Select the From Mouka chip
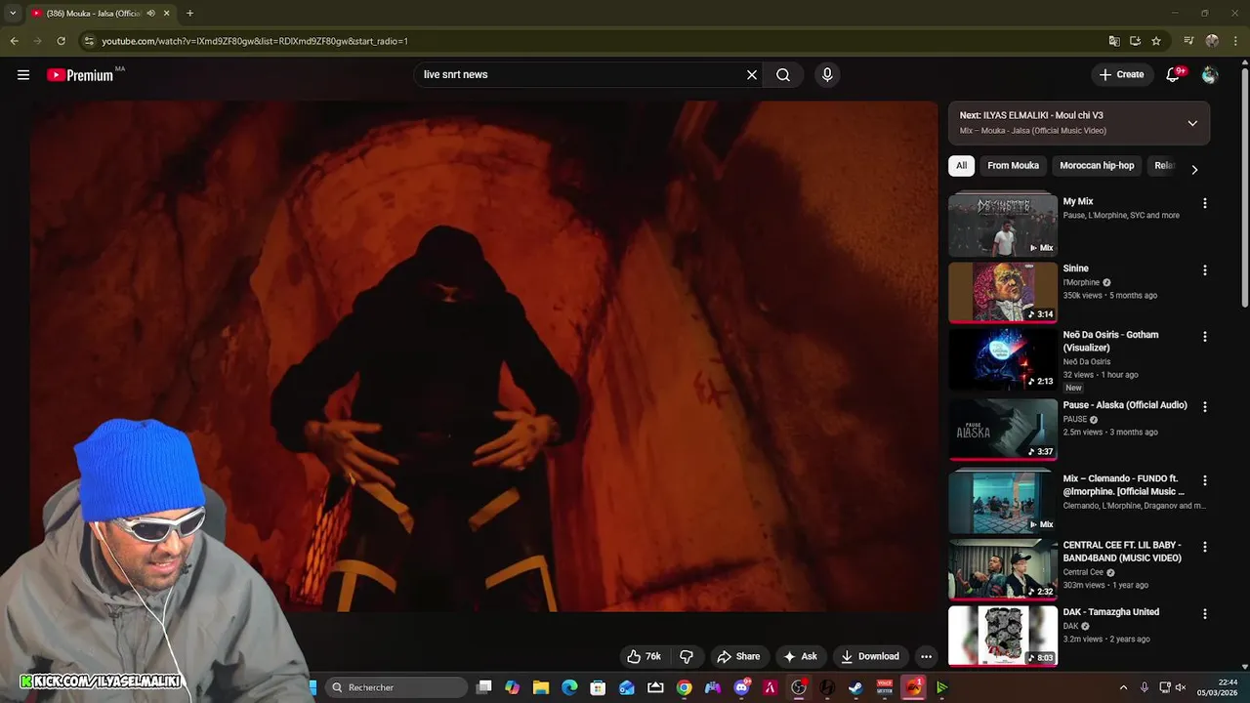Viewport: 1250px width, 703px height. click(1013, 165)
